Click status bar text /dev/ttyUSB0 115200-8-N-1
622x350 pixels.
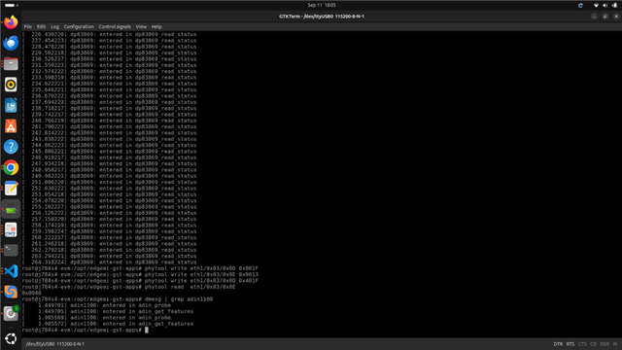tap(55, 344)
